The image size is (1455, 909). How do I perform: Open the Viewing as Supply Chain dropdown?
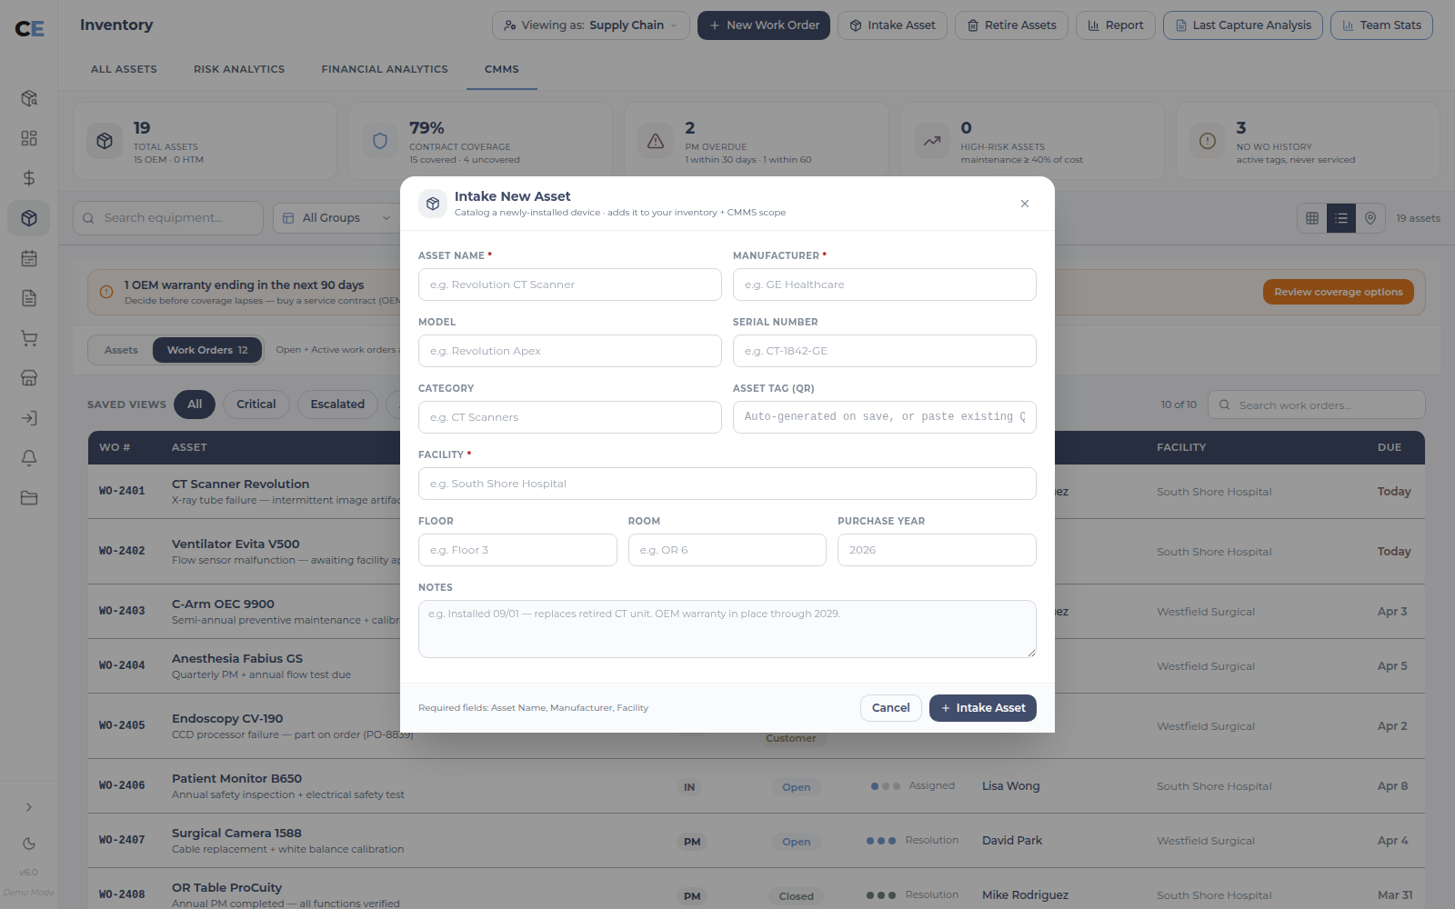pyautogui.click(x=591, y=25)
